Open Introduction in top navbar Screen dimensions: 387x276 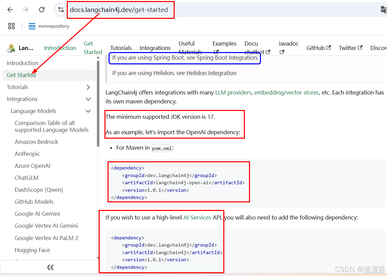60,48
